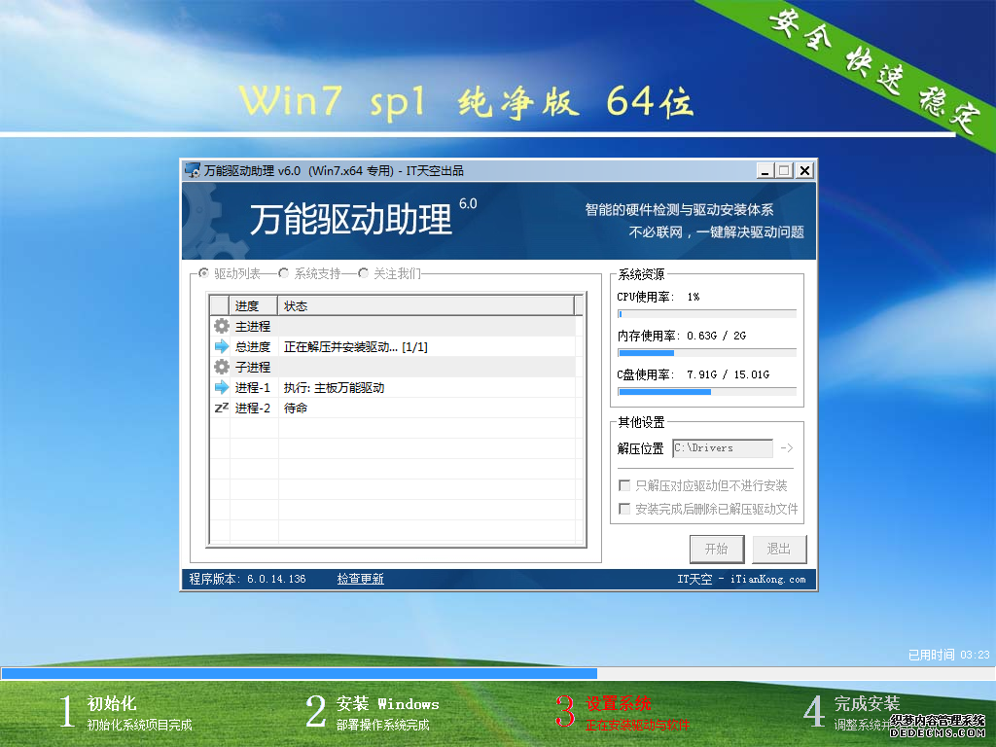Click the 程序版本: 6.0.14.136 text
996x747 pixels.
pos(247,579)
